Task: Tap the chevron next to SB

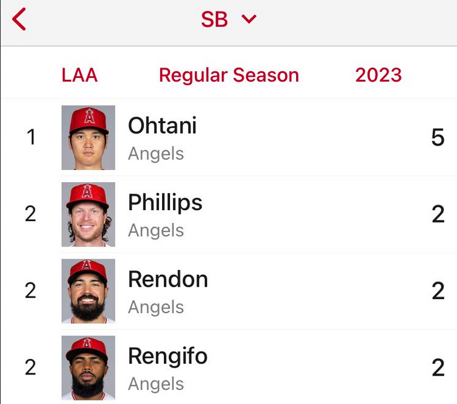Action: click(x=249, y=19)
